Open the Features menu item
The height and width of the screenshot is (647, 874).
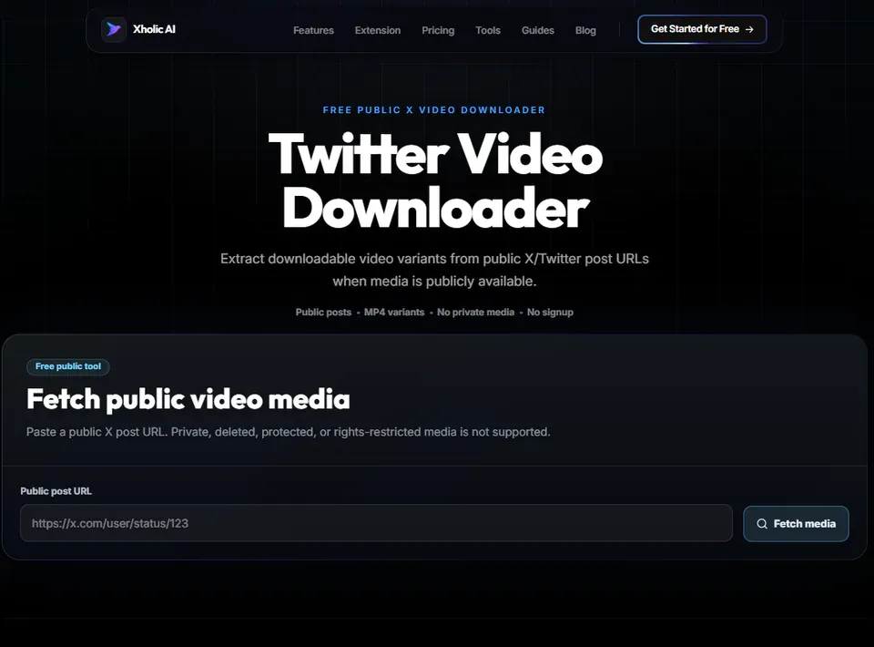(x=313, y=30)
